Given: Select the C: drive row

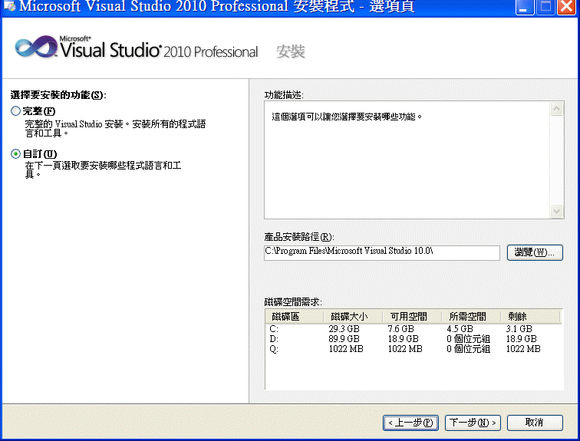Looking at the screenshot, I should coord(414,328).
